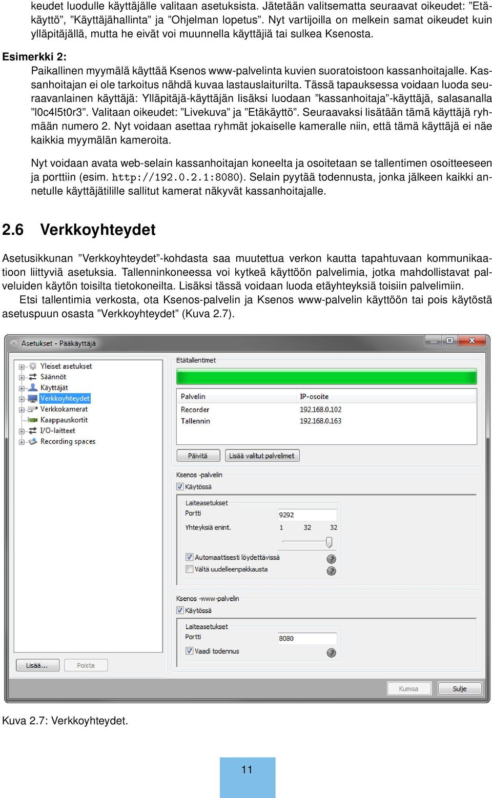Screen dimensions: 492x798
Task: Click the Käyttäjät person icon
Action: click(x=33, y=387)
